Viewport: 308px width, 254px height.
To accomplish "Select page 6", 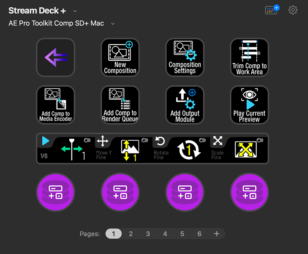I will click(x=199, y=234).
